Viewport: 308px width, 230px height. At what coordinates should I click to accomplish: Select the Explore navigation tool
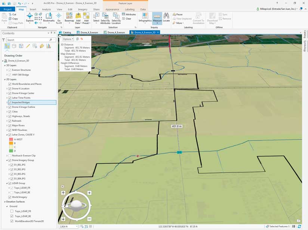tap(30, 18)
